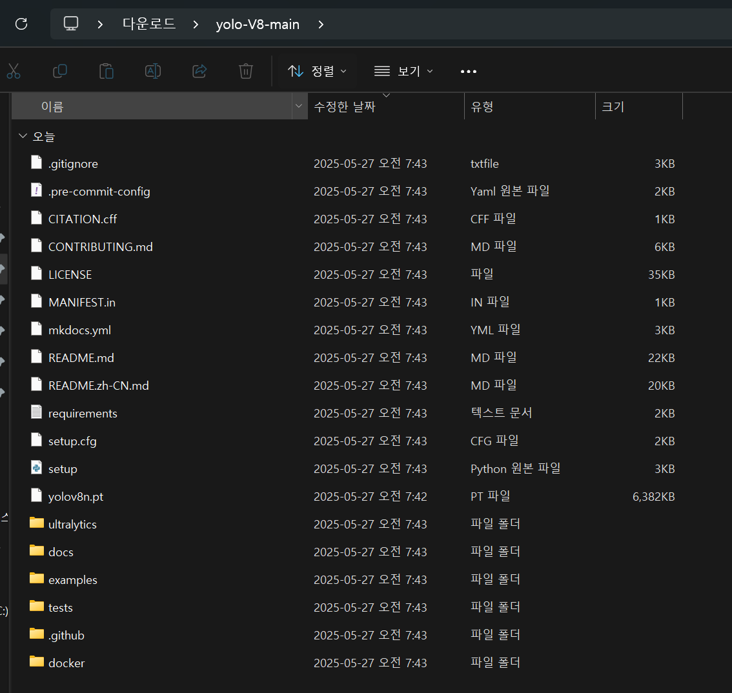Click the 'CFF 파일' type cell

[493, 219]
